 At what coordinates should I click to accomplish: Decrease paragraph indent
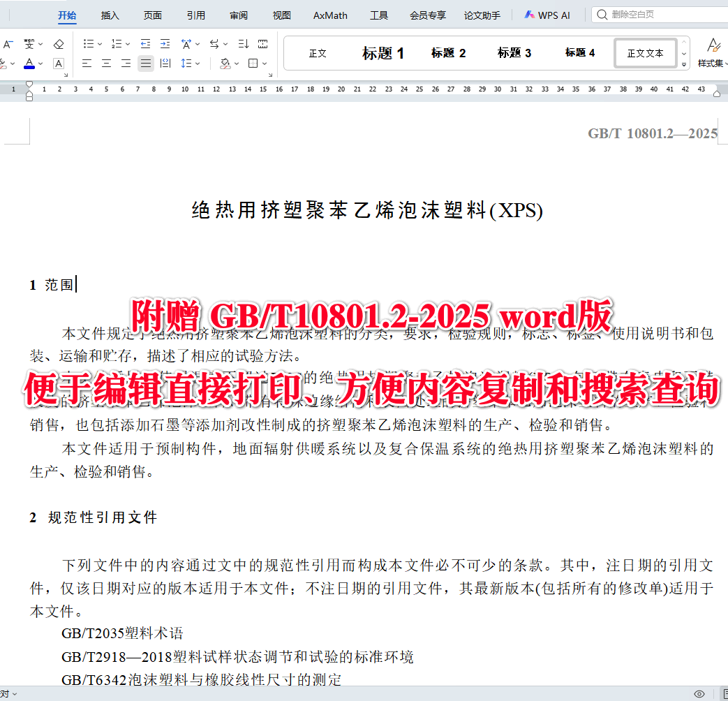(145, 44)
